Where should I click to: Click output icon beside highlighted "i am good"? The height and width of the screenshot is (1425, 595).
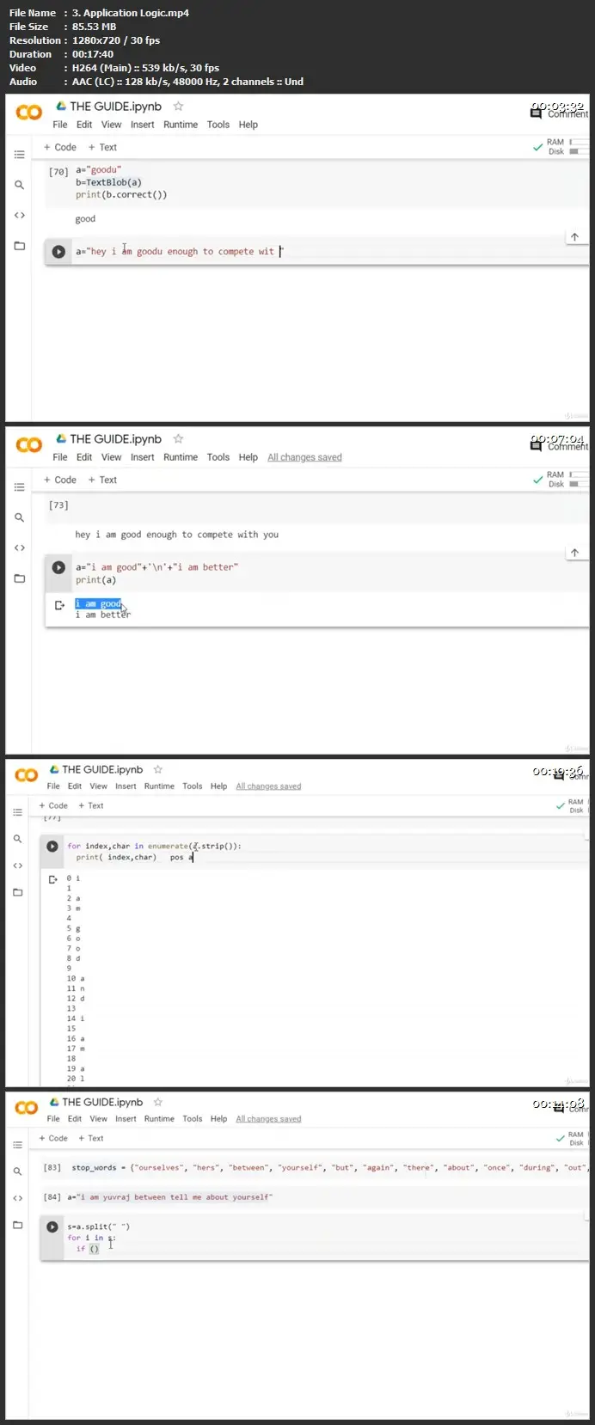59,605
